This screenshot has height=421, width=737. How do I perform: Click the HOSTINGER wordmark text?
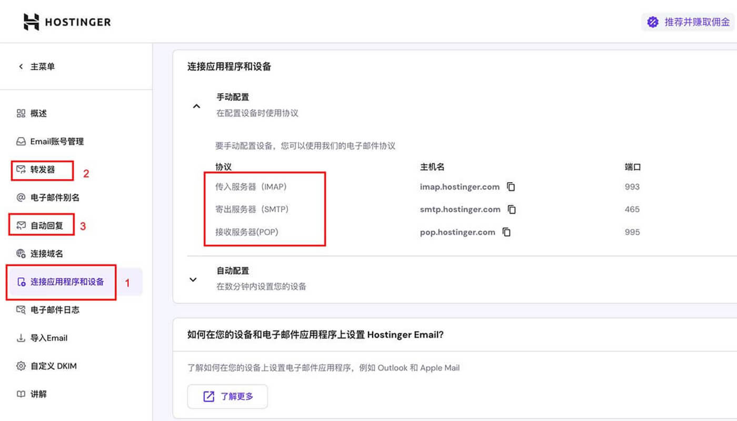78,22
